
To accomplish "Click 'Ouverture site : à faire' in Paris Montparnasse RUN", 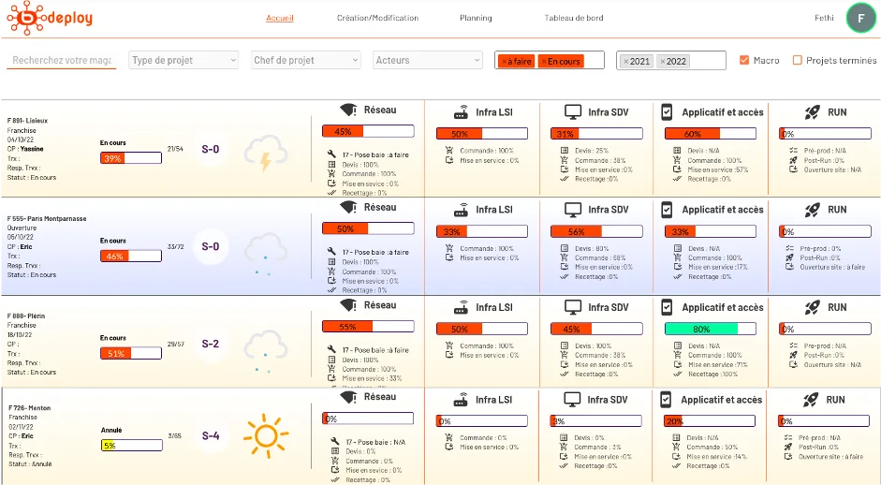I will (x=832, y=267).
